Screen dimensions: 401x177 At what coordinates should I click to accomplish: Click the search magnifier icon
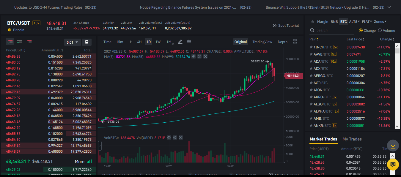[x=312, y=30]
